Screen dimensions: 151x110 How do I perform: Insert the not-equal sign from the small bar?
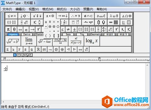point(68,30)
